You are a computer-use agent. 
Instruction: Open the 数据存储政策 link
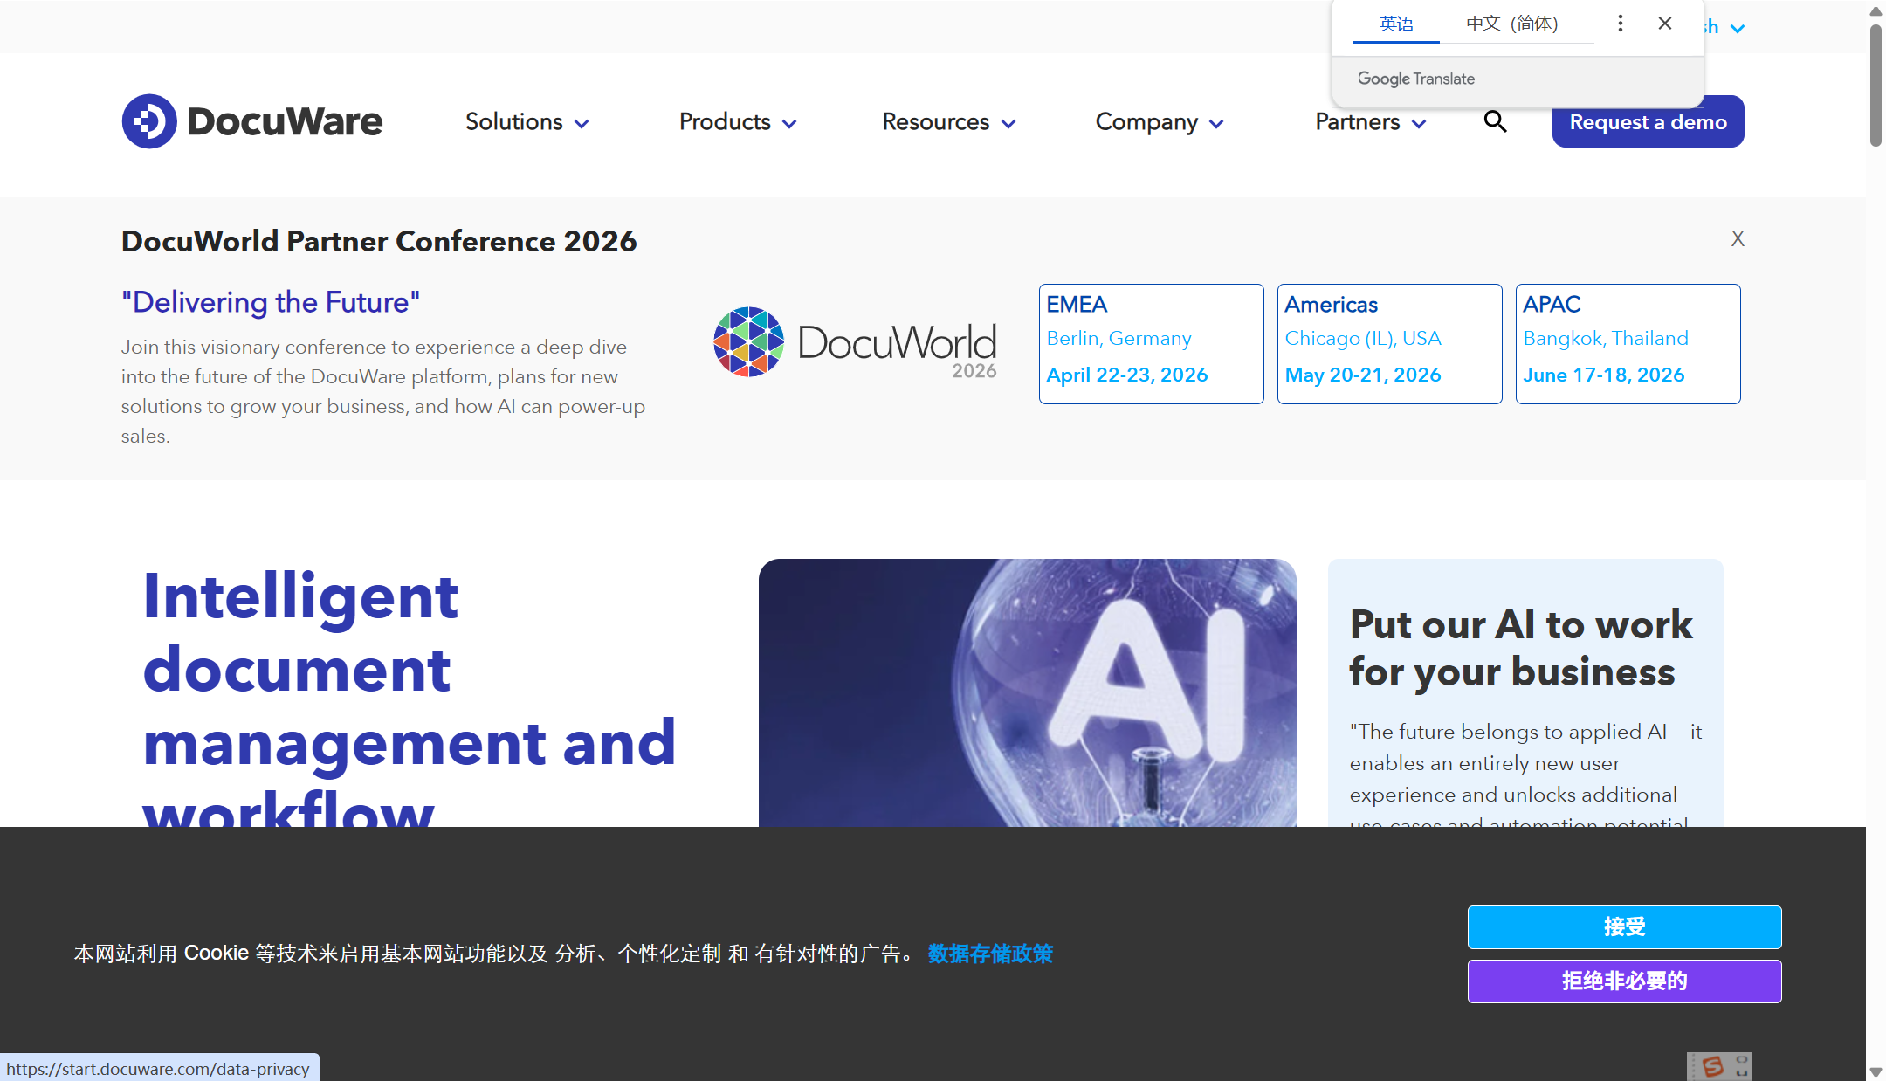click(x=990, y=954)
